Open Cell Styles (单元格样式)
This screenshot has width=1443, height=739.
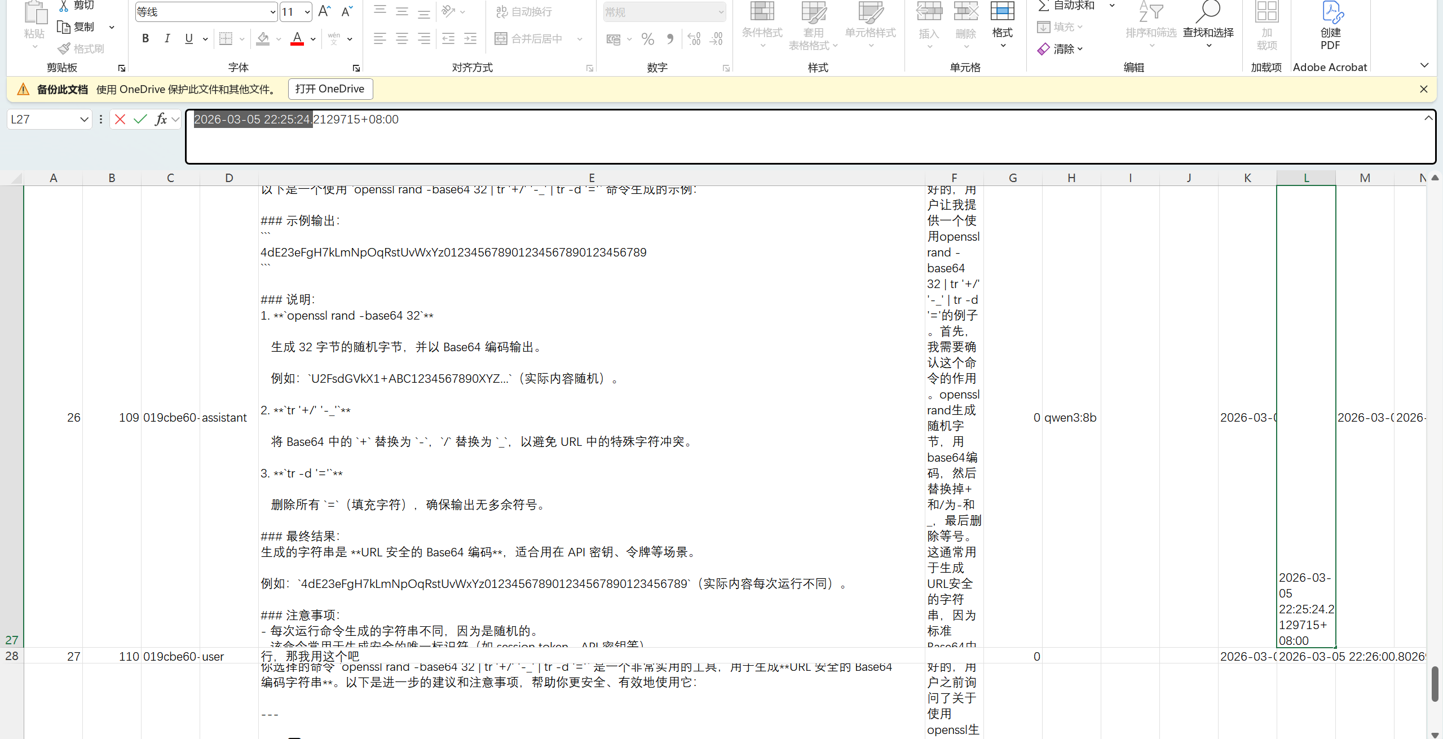(871, 25)
